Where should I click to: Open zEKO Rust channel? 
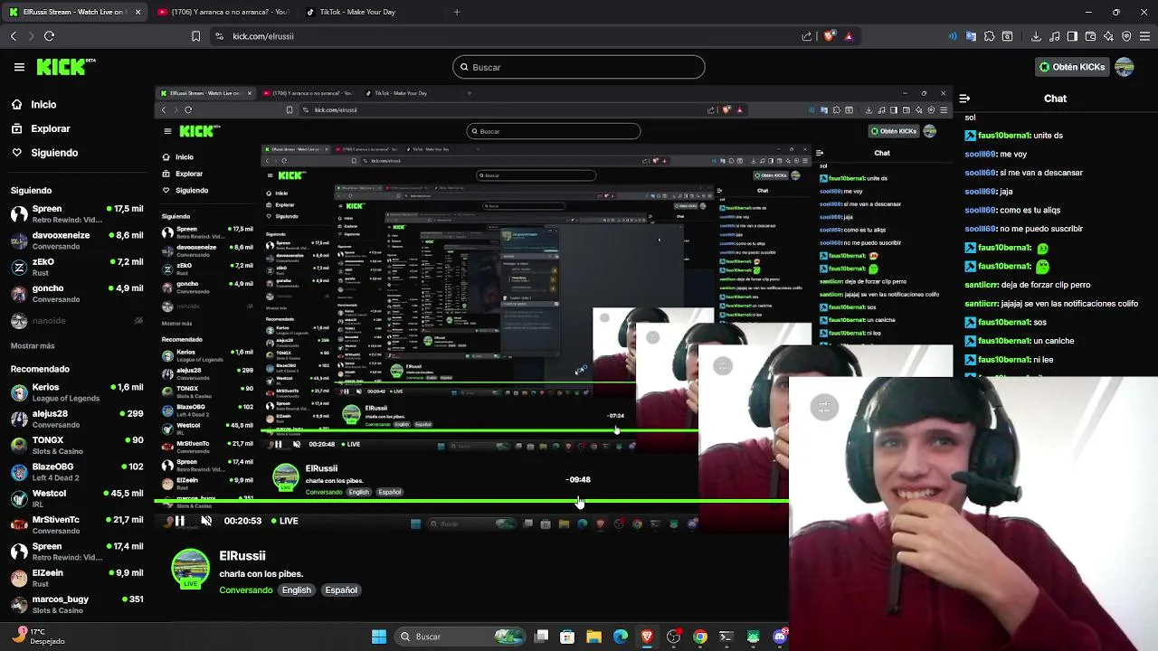[x=77, y=267]
